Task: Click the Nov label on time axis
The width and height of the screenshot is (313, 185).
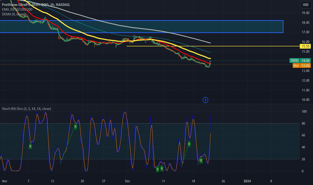Action: 5,181
